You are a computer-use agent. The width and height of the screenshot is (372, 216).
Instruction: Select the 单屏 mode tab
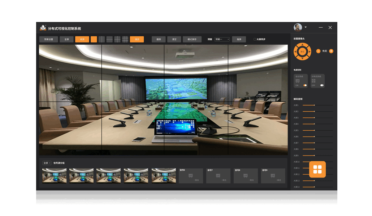[82, 39]
